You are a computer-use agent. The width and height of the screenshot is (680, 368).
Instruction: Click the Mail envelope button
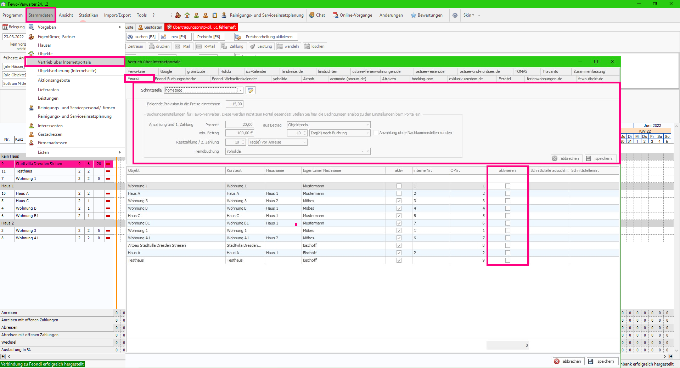click(x=183, y=46)
